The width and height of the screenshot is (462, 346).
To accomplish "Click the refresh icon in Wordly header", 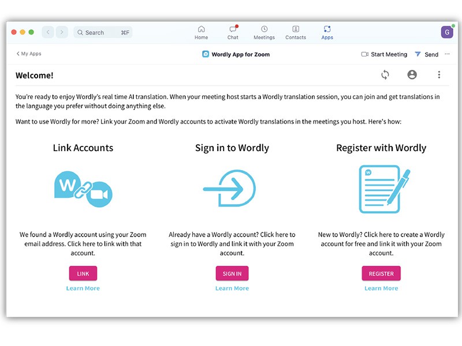I will click(385, 75).
